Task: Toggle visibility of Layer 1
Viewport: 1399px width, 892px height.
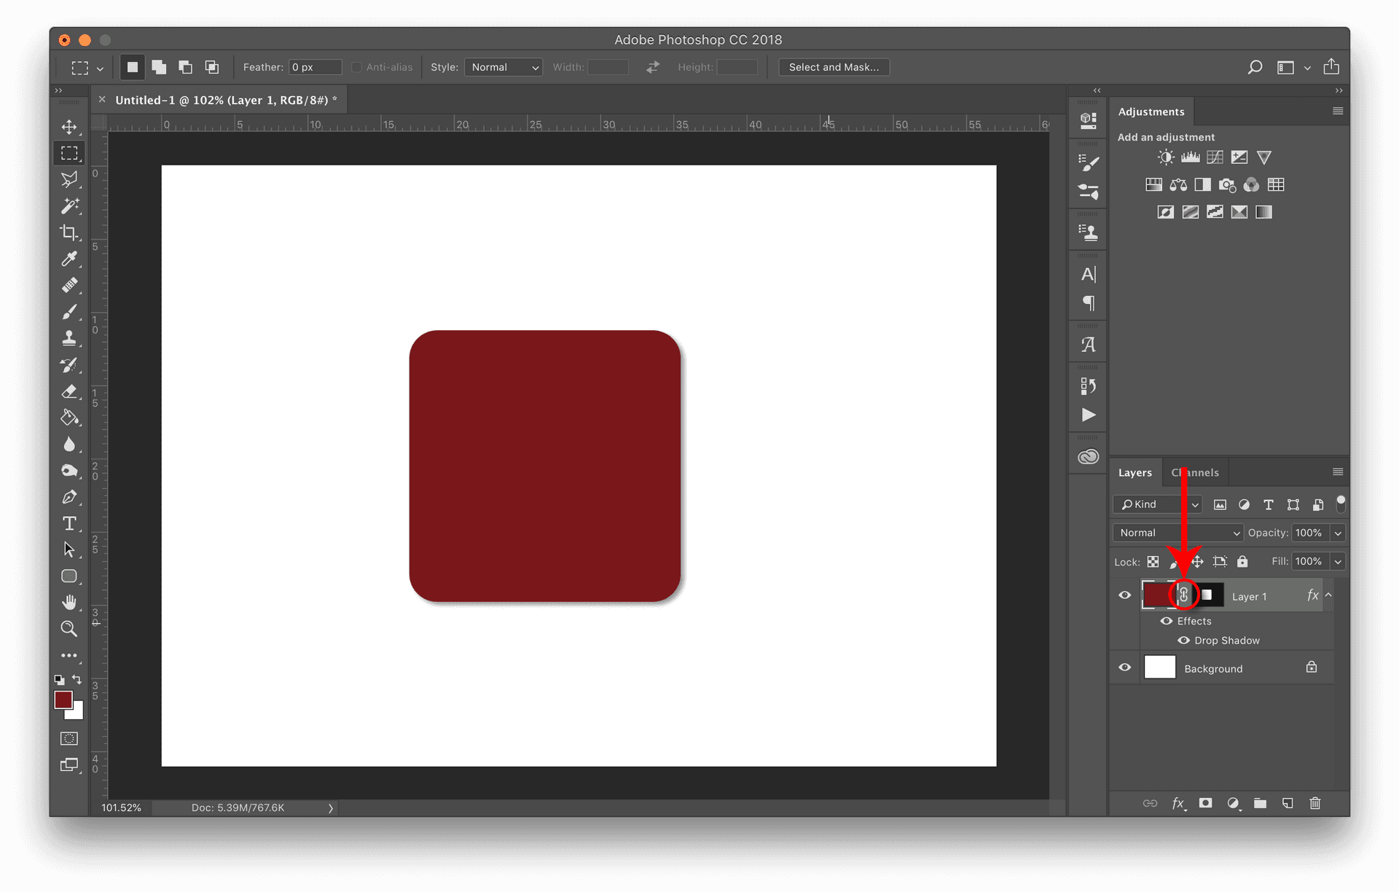Action: point(1124,595)
